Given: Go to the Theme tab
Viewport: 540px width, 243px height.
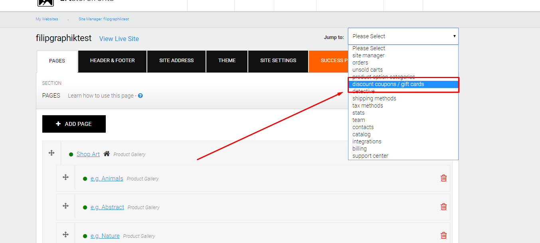Looking at the screenshot, I should coord(227,61).
